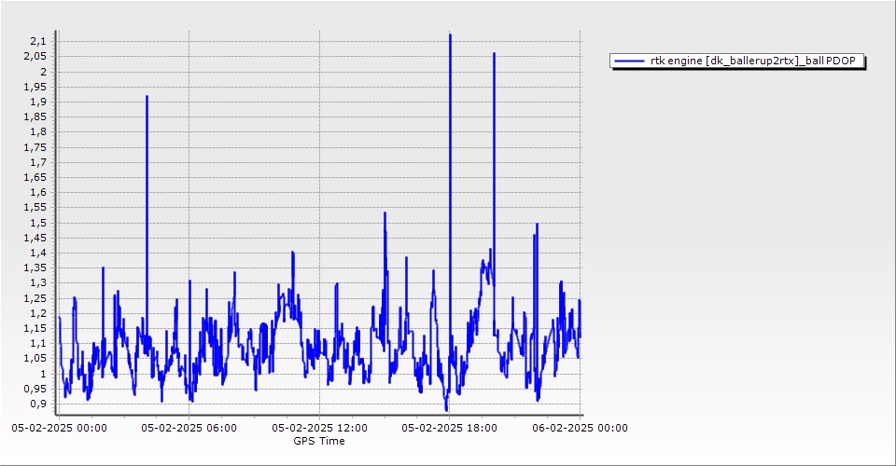896x466 pixels.
Task: Click the 1,15 y-axis value
Action: (x=35, y=329)
